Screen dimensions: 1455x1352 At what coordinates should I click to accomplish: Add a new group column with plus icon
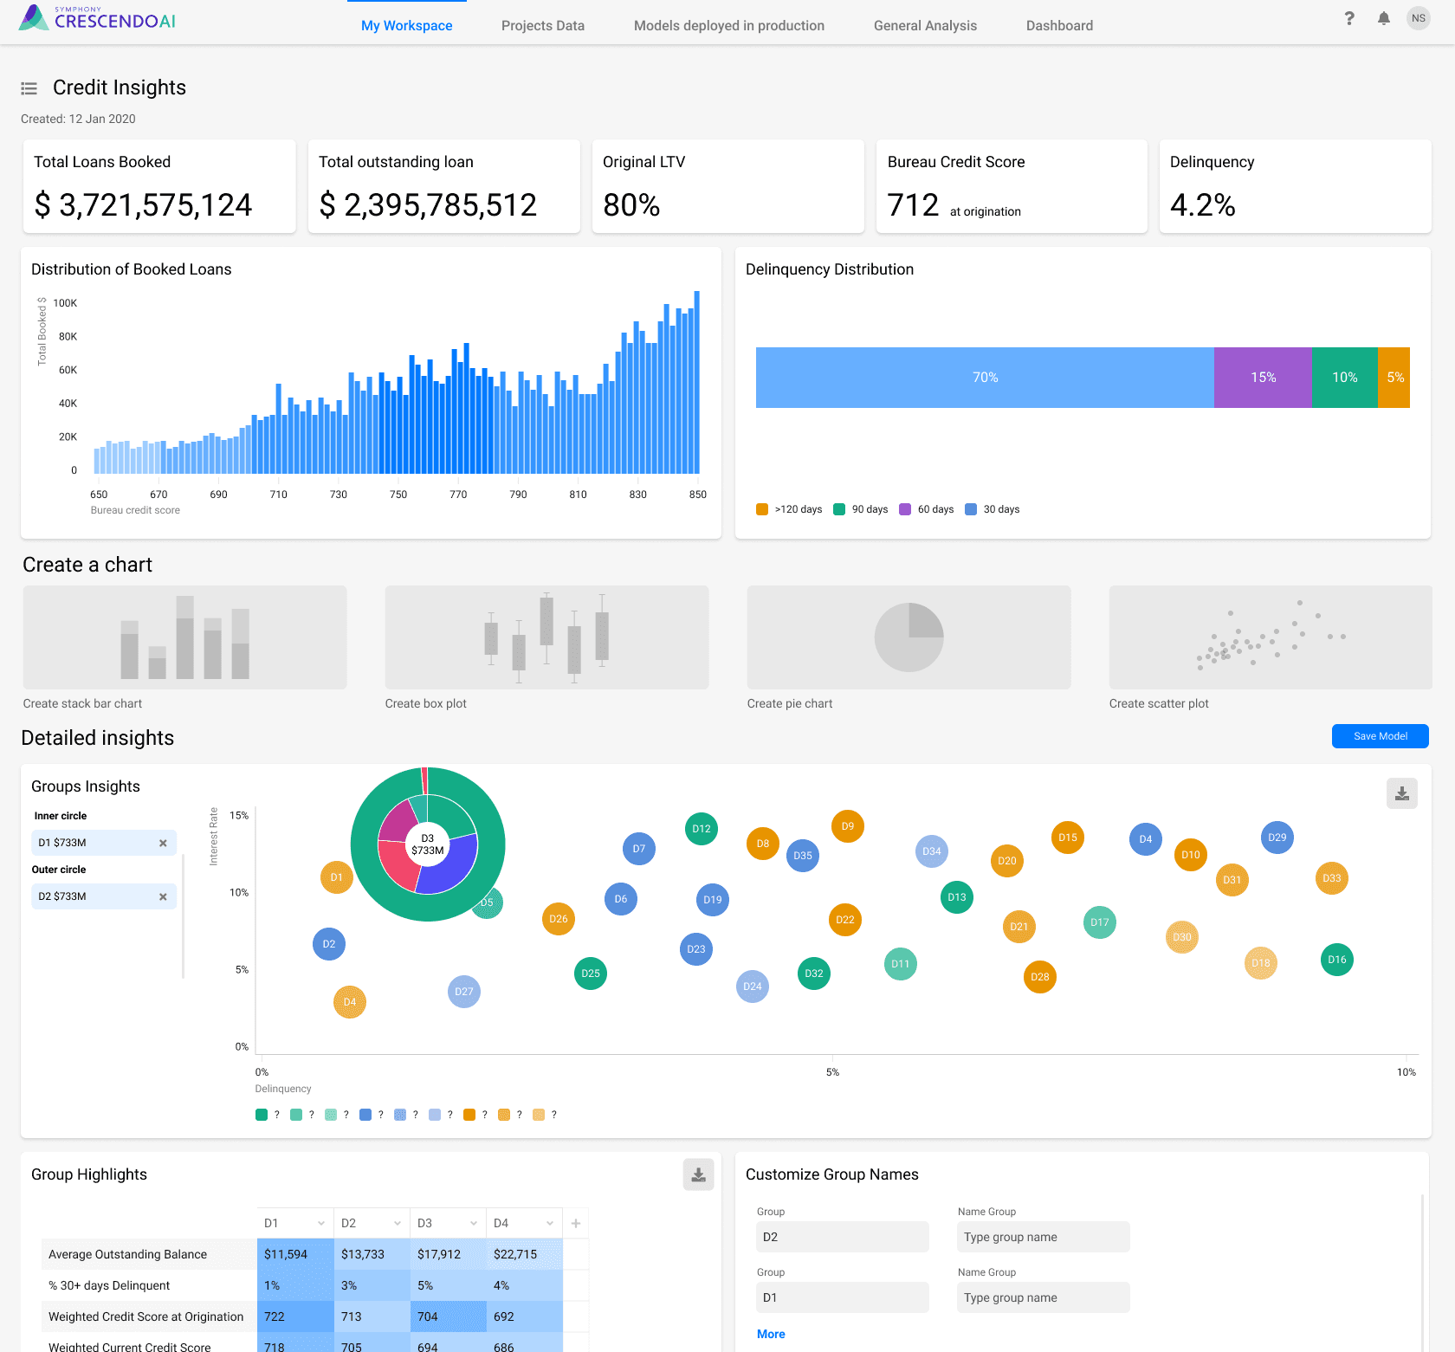[576, 1223]
